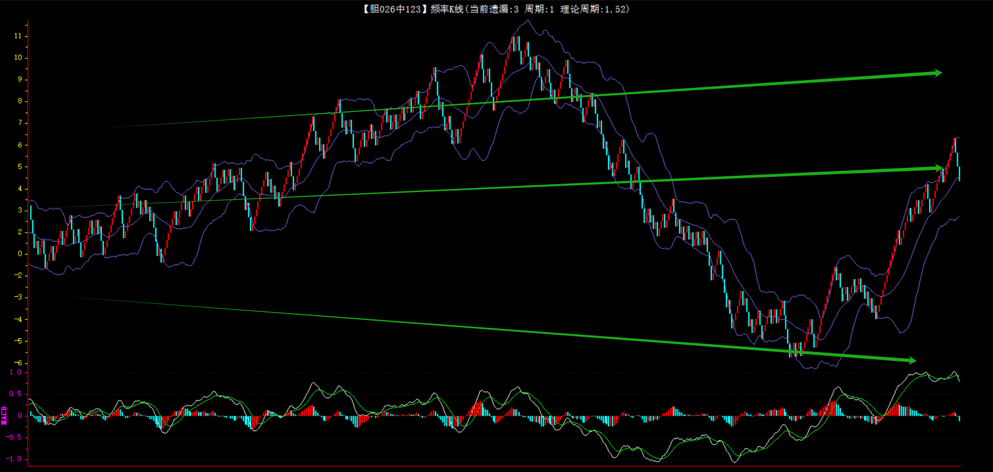Click the arrowhead of the top green trendline
The height and width of the screenshot is (472, 993).
[x=937, y=73]
